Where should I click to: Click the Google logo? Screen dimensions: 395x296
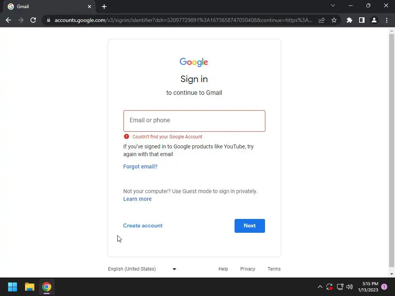coord(194,62)
